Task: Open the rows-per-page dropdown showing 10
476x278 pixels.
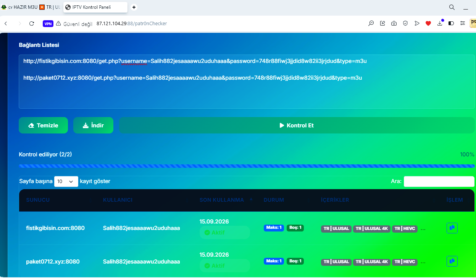Action: (66, 182)
